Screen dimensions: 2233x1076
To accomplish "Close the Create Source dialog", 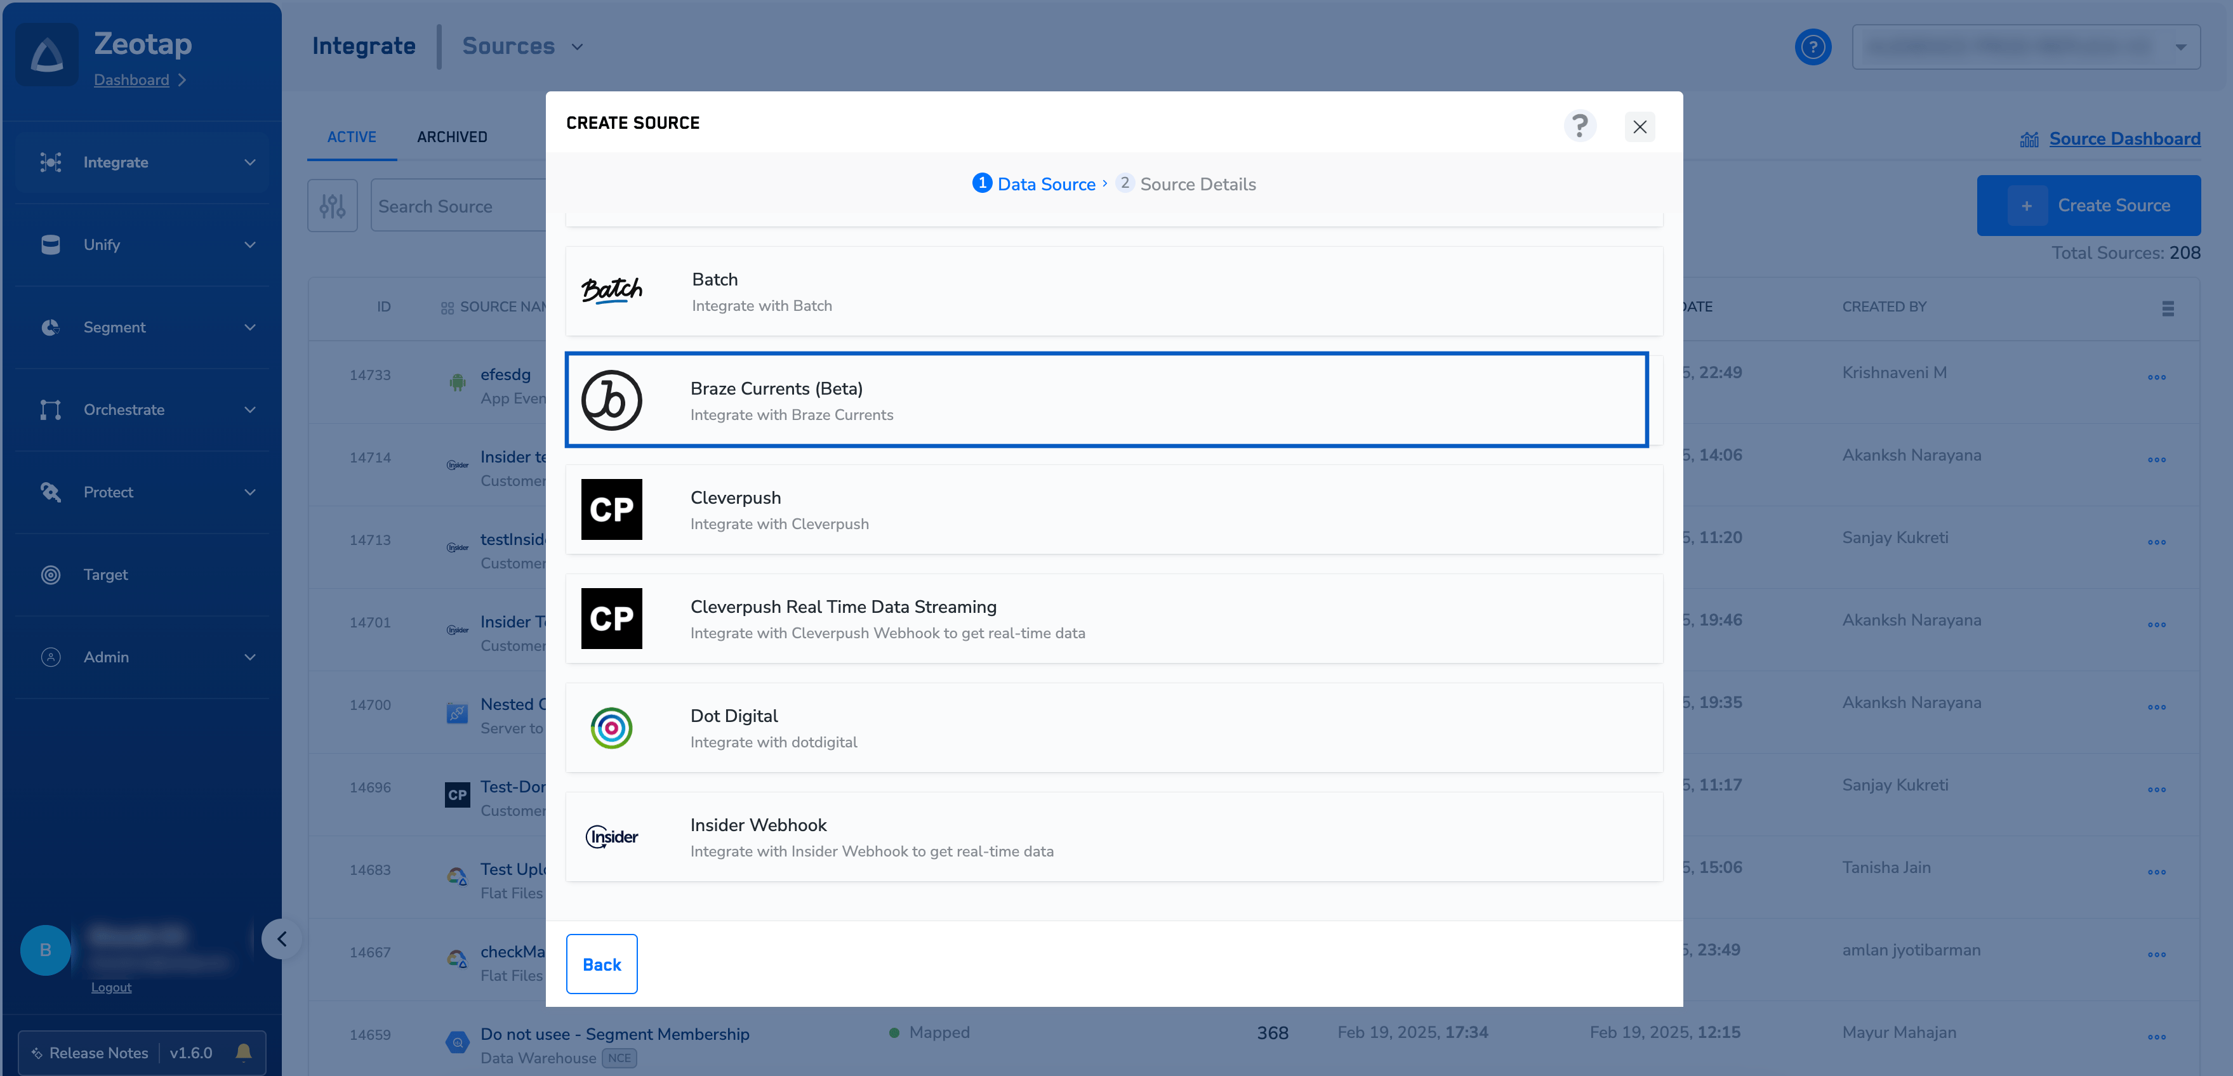I will coord(1640,128).
